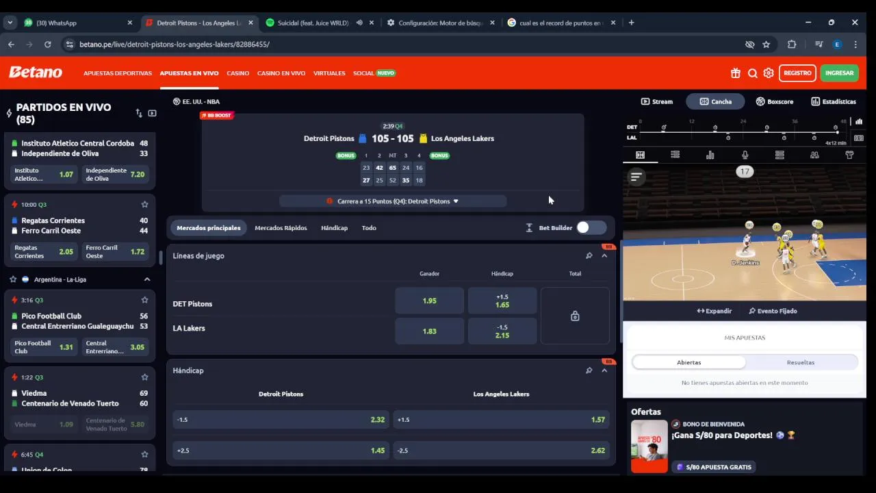876x493 pixels.
Task: Open the SOCIAL section marked nuevo
Action: (374, 73)
